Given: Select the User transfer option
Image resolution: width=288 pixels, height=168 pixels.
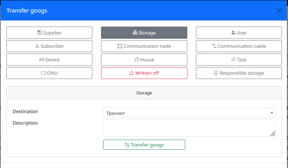Looking at the screenshot, I should point(239,33).
